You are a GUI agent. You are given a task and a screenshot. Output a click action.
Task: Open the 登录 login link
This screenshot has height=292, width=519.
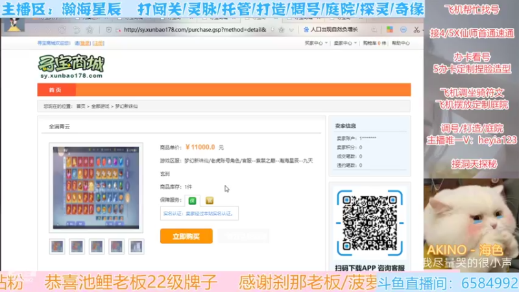(x=85, y=43)
